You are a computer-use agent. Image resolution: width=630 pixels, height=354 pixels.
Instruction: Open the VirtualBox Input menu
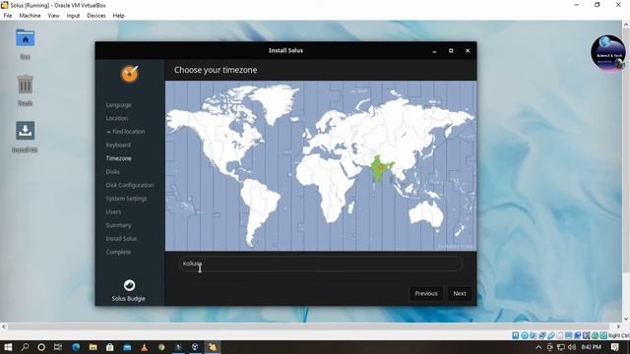73,16
